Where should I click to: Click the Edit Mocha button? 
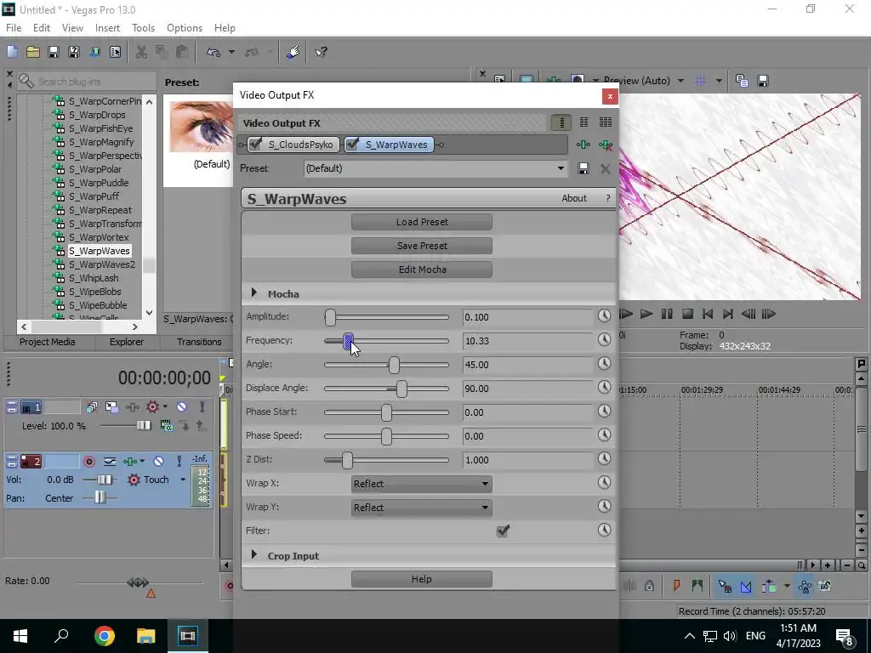(x=422, y=270)
